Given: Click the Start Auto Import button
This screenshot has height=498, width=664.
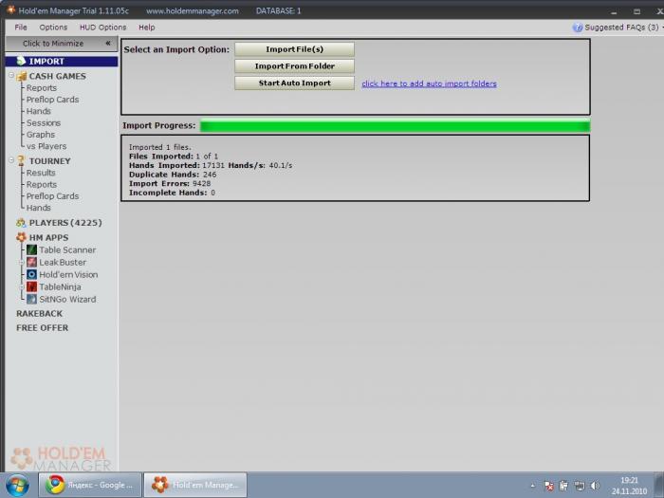Looking at the screenshot, I should (x=294, y=83).
